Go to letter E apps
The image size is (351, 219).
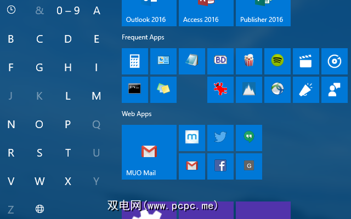point(97,39)
